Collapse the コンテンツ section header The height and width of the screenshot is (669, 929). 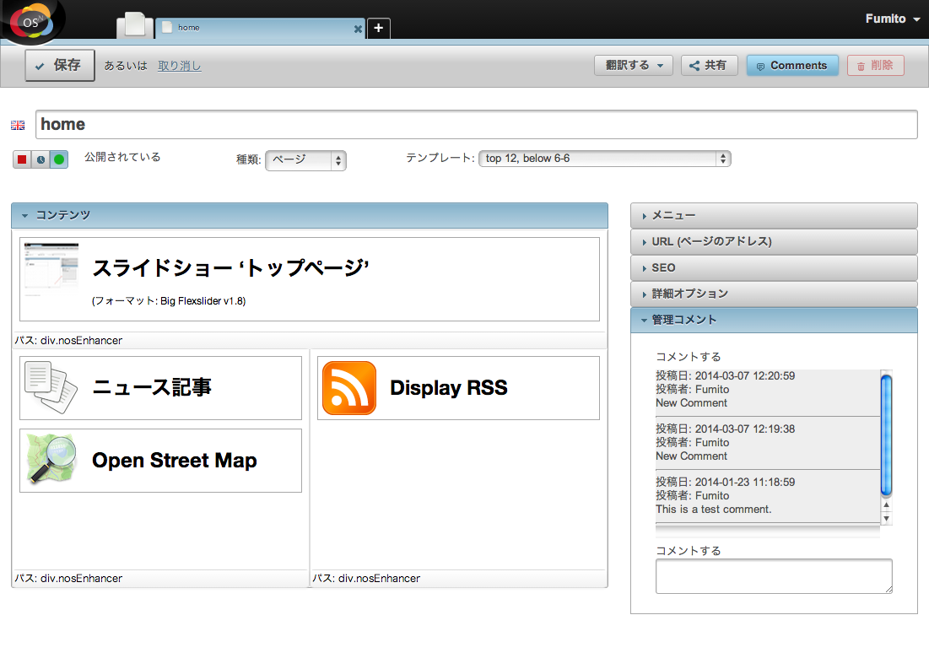tap(310, 215)
